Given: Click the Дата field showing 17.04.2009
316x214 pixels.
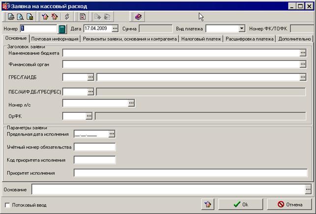Looking at the screenshot, I should pos(98,28).
